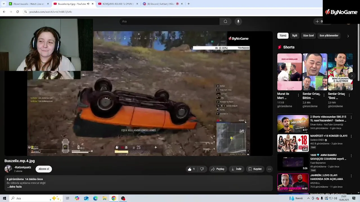View site information icon in address bar

click(x=26, y=12)
